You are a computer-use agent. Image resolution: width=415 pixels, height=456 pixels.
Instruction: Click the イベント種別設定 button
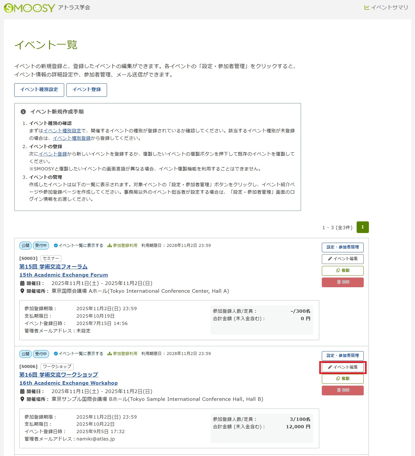39,90
